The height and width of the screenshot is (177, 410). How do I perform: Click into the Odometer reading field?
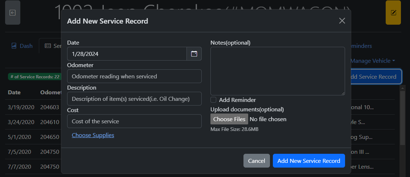(134, 76)
